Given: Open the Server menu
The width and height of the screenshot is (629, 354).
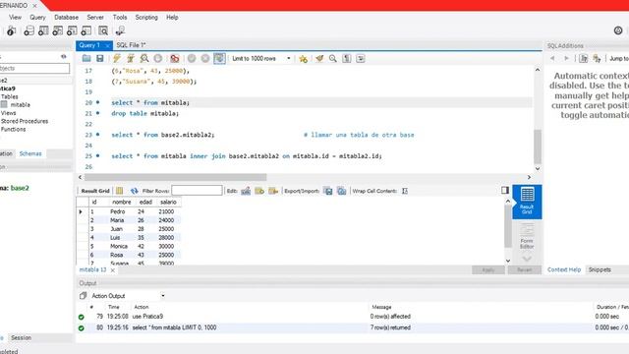Looking at the screenshot, I should tap(95, 18).
